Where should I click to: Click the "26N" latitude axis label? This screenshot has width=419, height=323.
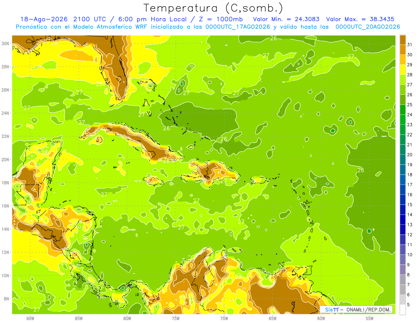tap(6, 90)
